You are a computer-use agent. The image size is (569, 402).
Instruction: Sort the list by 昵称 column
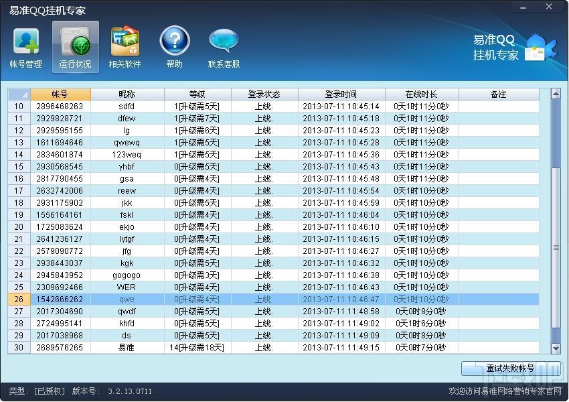[x=127, y=94]
